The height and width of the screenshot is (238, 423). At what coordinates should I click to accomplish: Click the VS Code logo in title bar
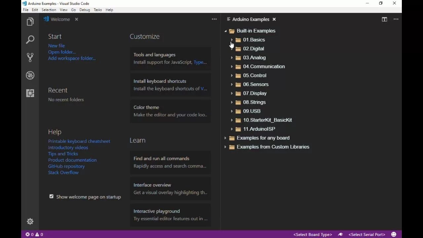pos(24,3)
